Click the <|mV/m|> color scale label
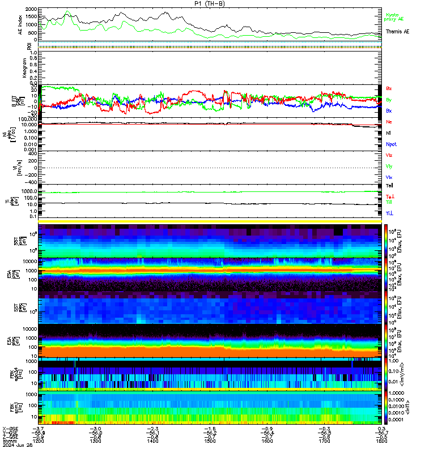Viewport: 425px width, 453px height. tap(402, 374)
